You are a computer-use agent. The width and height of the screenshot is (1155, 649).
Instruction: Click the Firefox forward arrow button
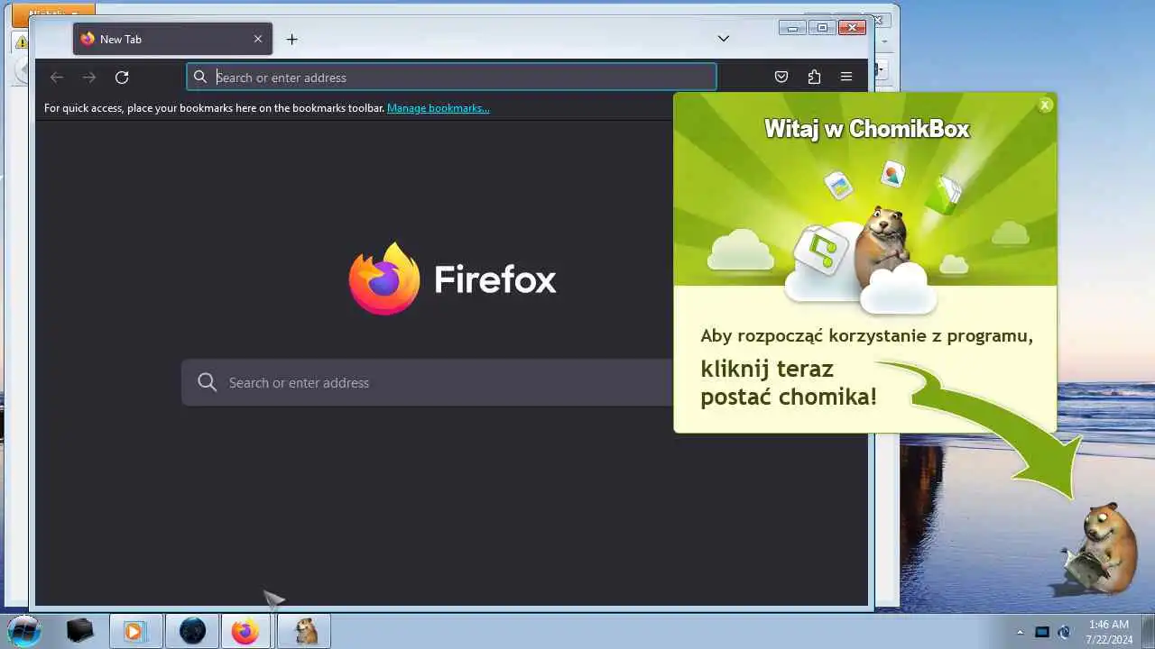[x=88, y=78]
